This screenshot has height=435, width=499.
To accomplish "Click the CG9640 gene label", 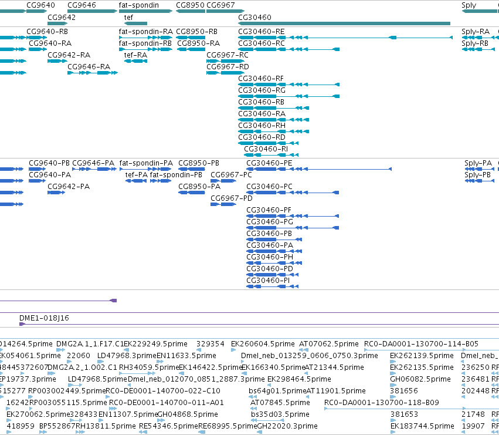I will click(x=40, y=5).
